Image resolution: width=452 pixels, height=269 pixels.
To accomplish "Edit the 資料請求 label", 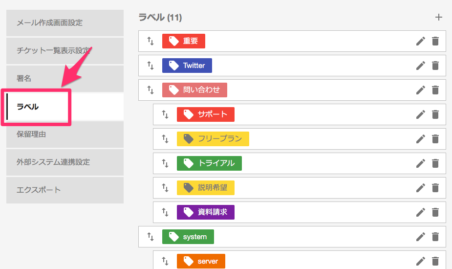I will (421, 212).
